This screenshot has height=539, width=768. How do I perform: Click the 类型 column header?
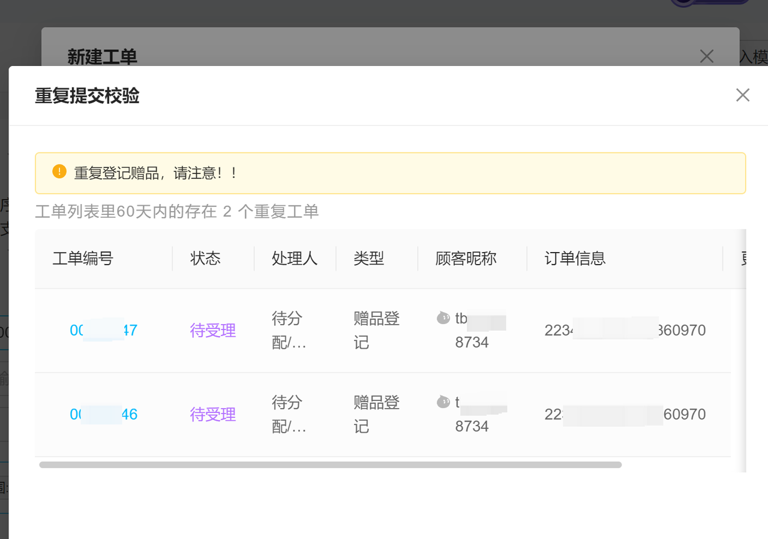tap(368, 259)
